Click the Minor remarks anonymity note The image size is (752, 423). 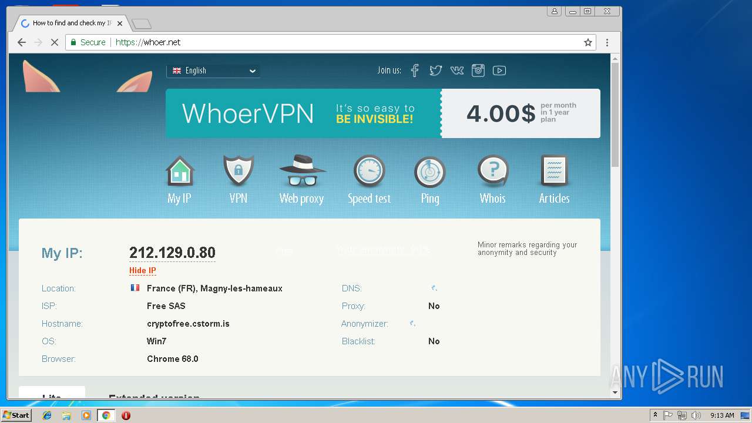click(527, 249)
